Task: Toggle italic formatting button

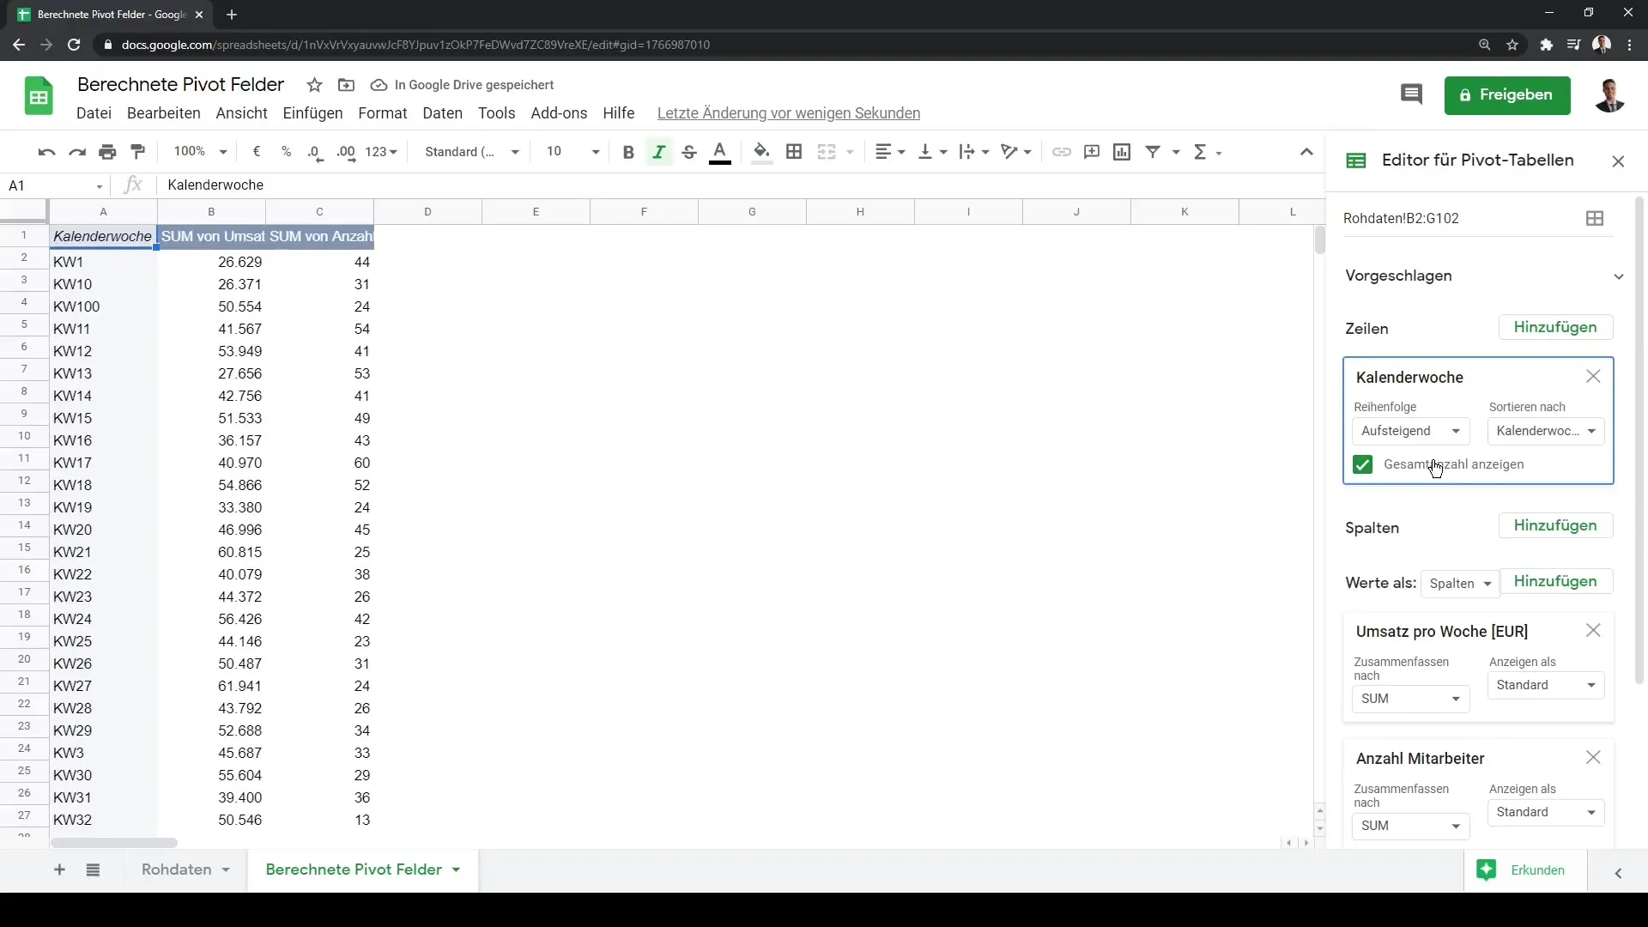Action: coord(657,152)
